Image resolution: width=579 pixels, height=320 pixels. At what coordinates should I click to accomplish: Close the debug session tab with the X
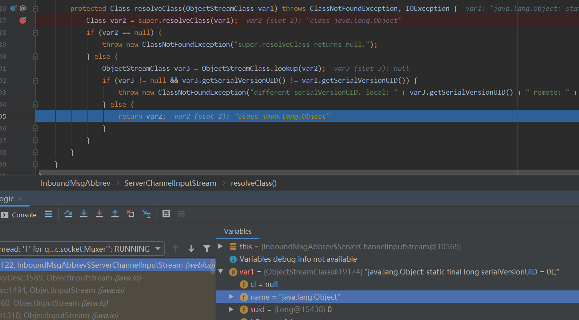[20, 199]
